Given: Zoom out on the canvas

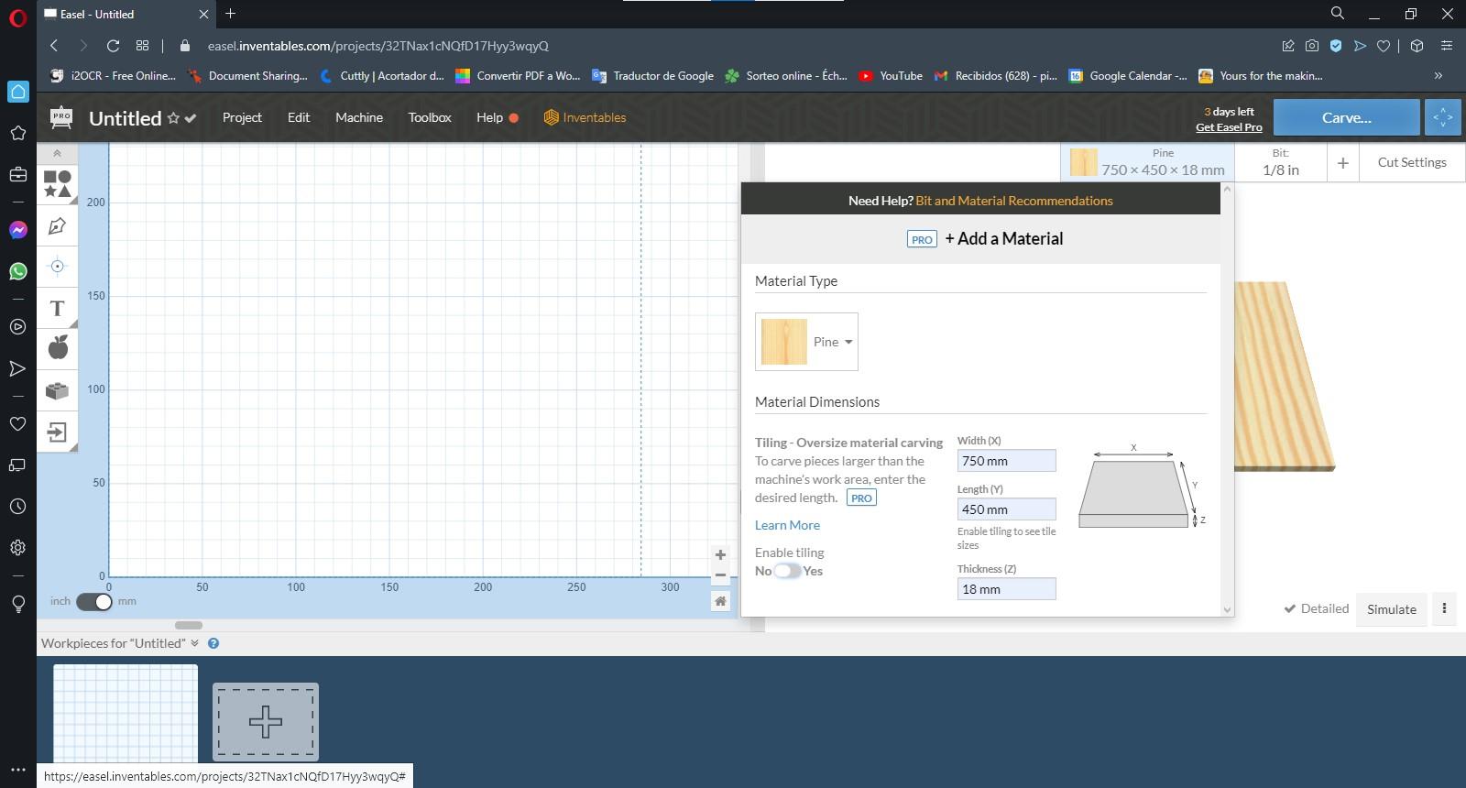Looking at the screenshot, I should 720,575.
